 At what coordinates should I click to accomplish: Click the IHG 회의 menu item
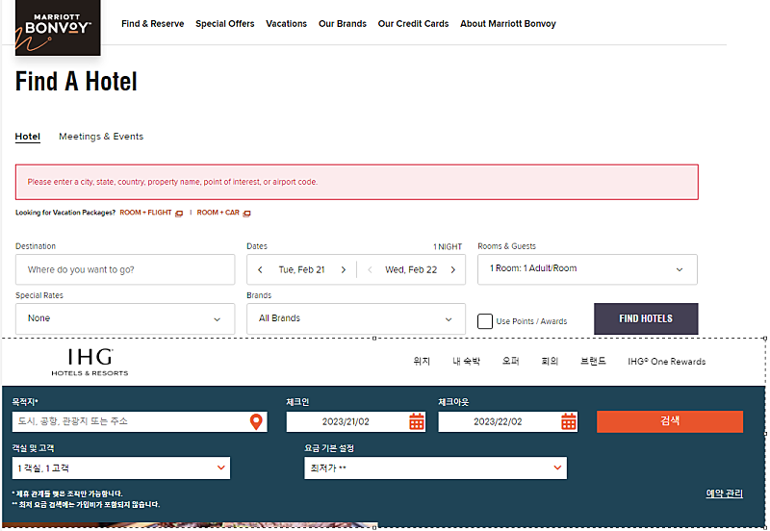pos(550,361)
